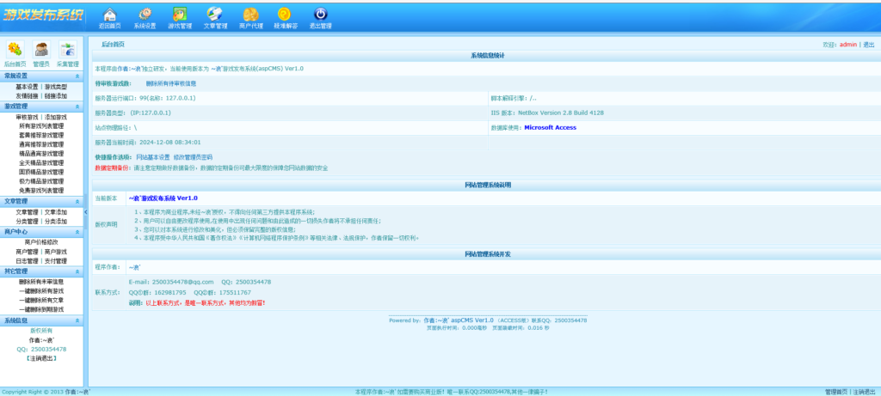Open the 商户代理 icon in top toolbar
The width and height of the screenshot is (881, 396).
250,15
